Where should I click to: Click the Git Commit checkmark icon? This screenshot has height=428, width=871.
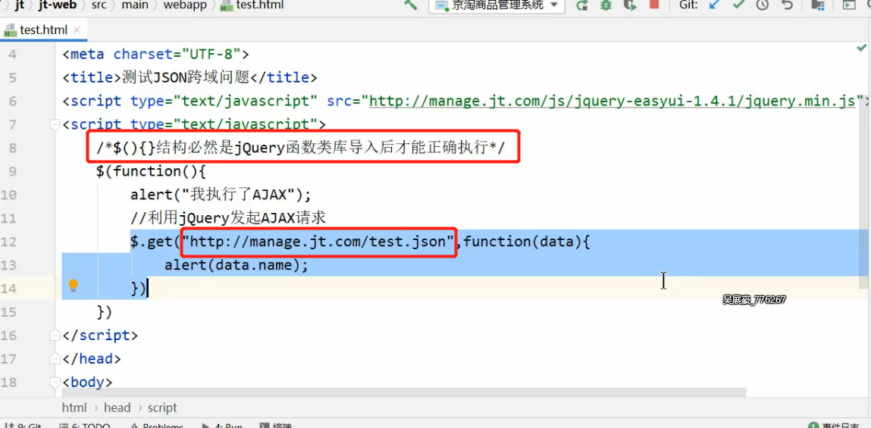tap(739, 5)
